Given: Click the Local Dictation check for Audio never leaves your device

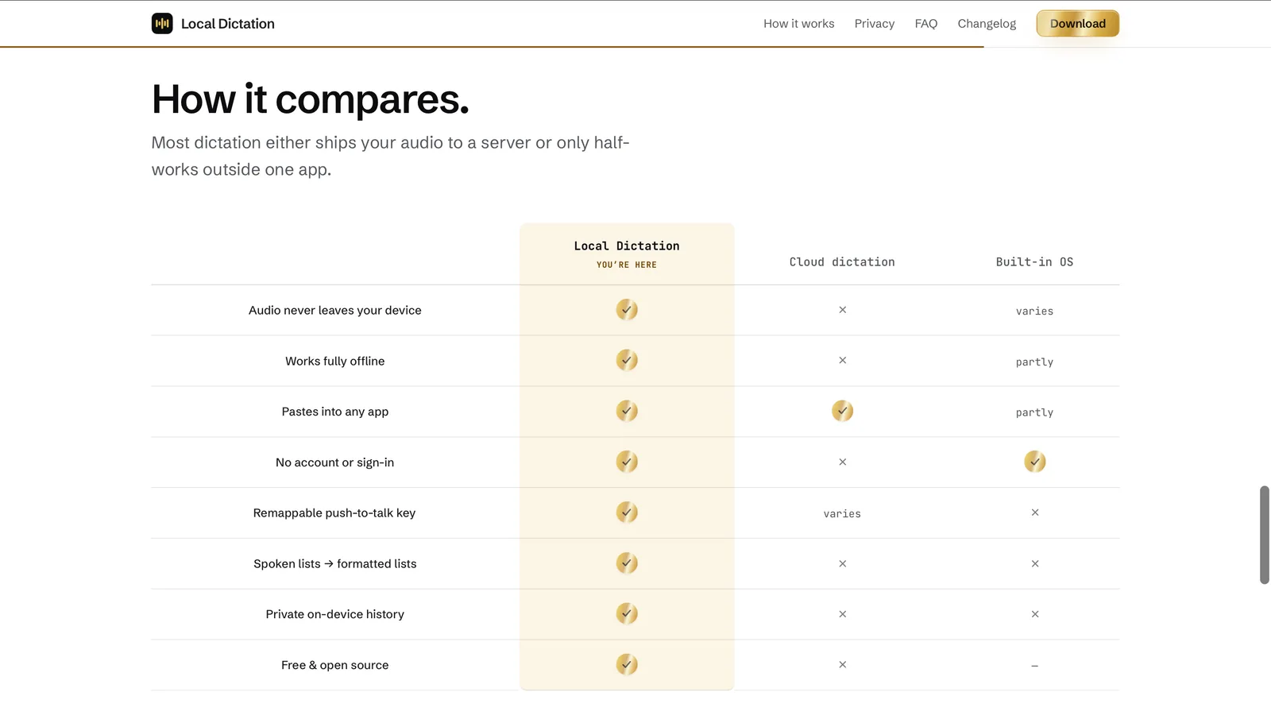Looking at the screenshot, I should pos(627,310).
